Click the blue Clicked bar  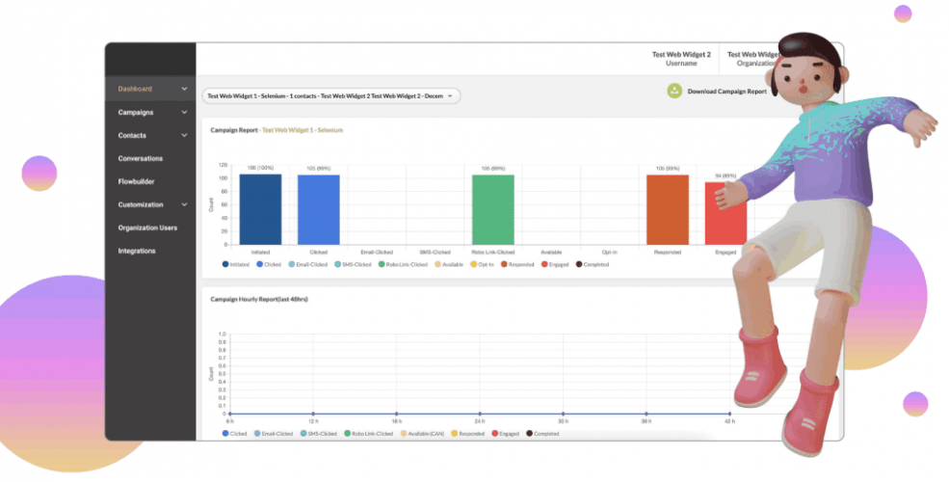318,210
